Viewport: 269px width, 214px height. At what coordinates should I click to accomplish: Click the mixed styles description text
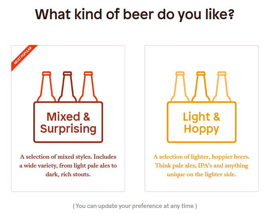[68, 157]
